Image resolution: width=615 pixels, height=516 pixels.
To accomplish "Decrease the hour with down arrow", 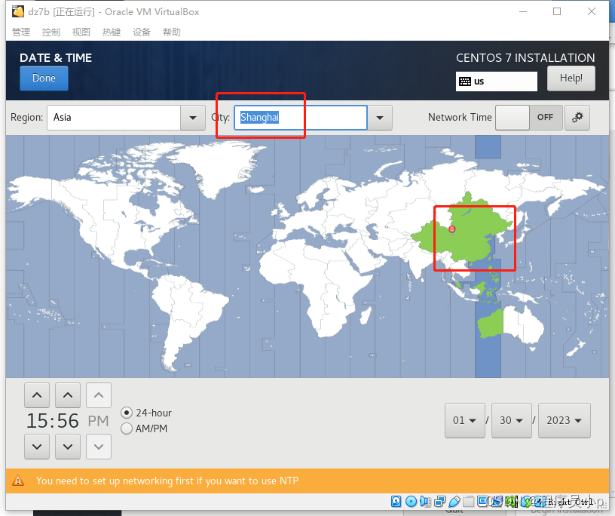I will pos(37,447).
